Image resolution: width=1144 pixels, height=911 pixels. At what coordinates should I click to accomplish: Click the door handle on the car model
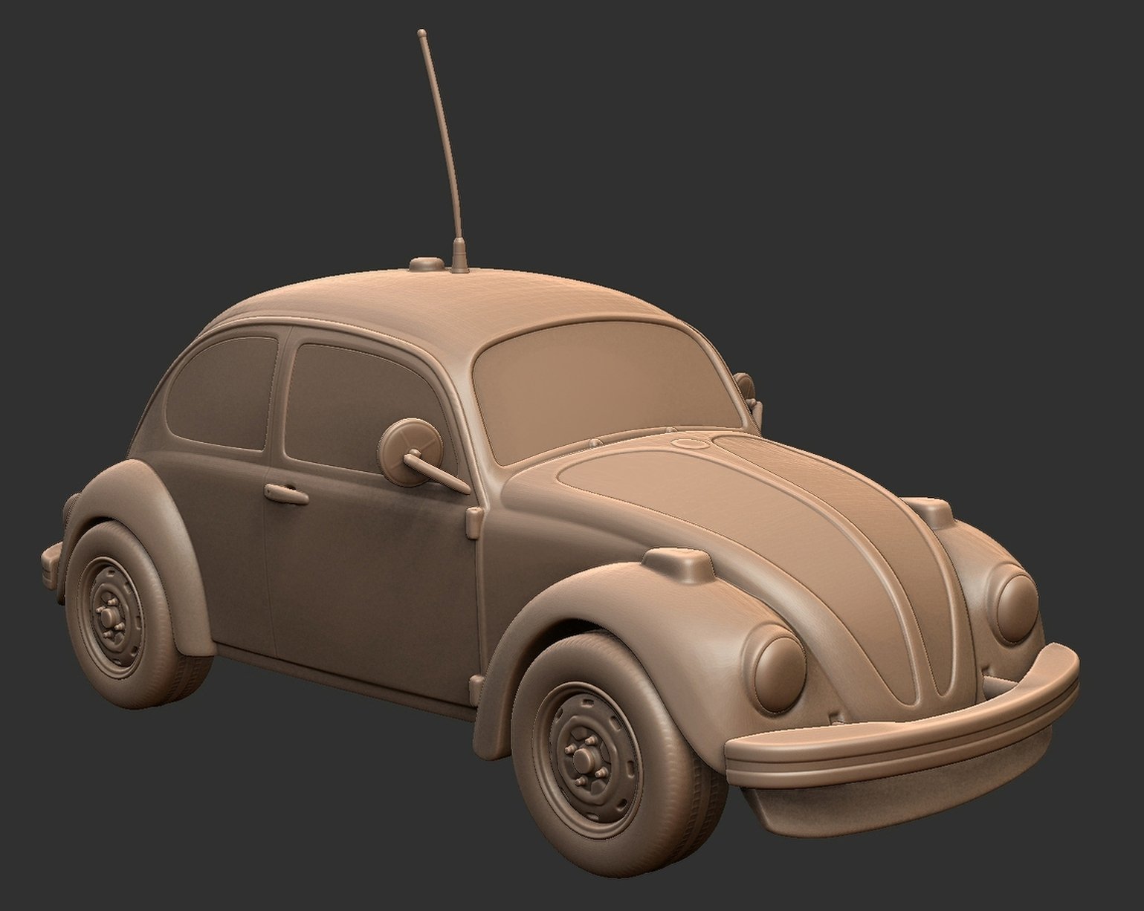click(x=286, y=493)
